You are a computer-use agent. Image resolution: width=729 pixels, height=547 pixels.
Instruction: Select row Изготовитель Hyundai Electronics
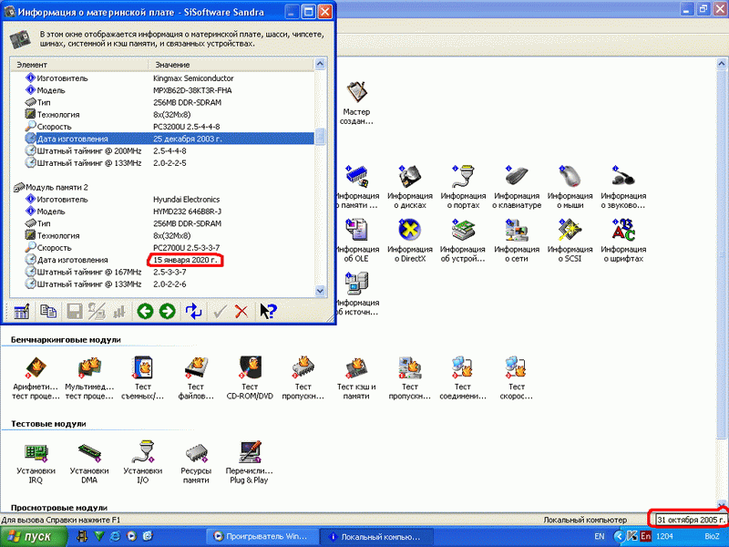click(x=169, y=199)
